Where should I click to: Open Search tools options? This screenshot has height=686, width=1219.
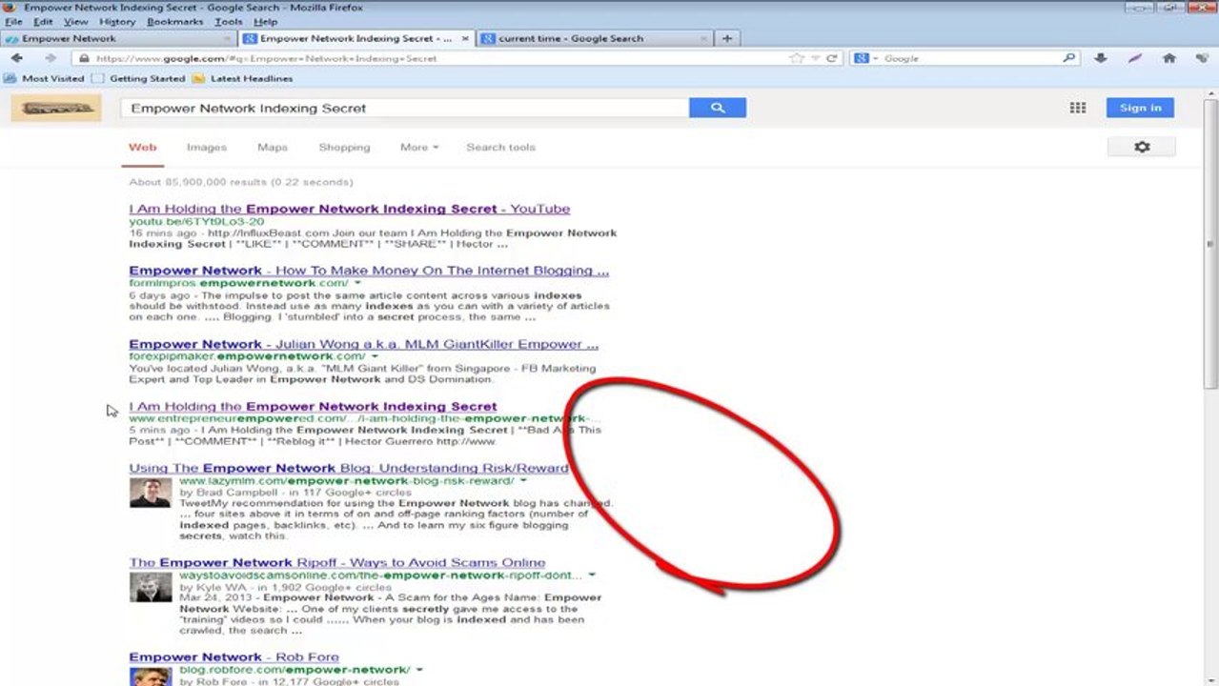500,148
